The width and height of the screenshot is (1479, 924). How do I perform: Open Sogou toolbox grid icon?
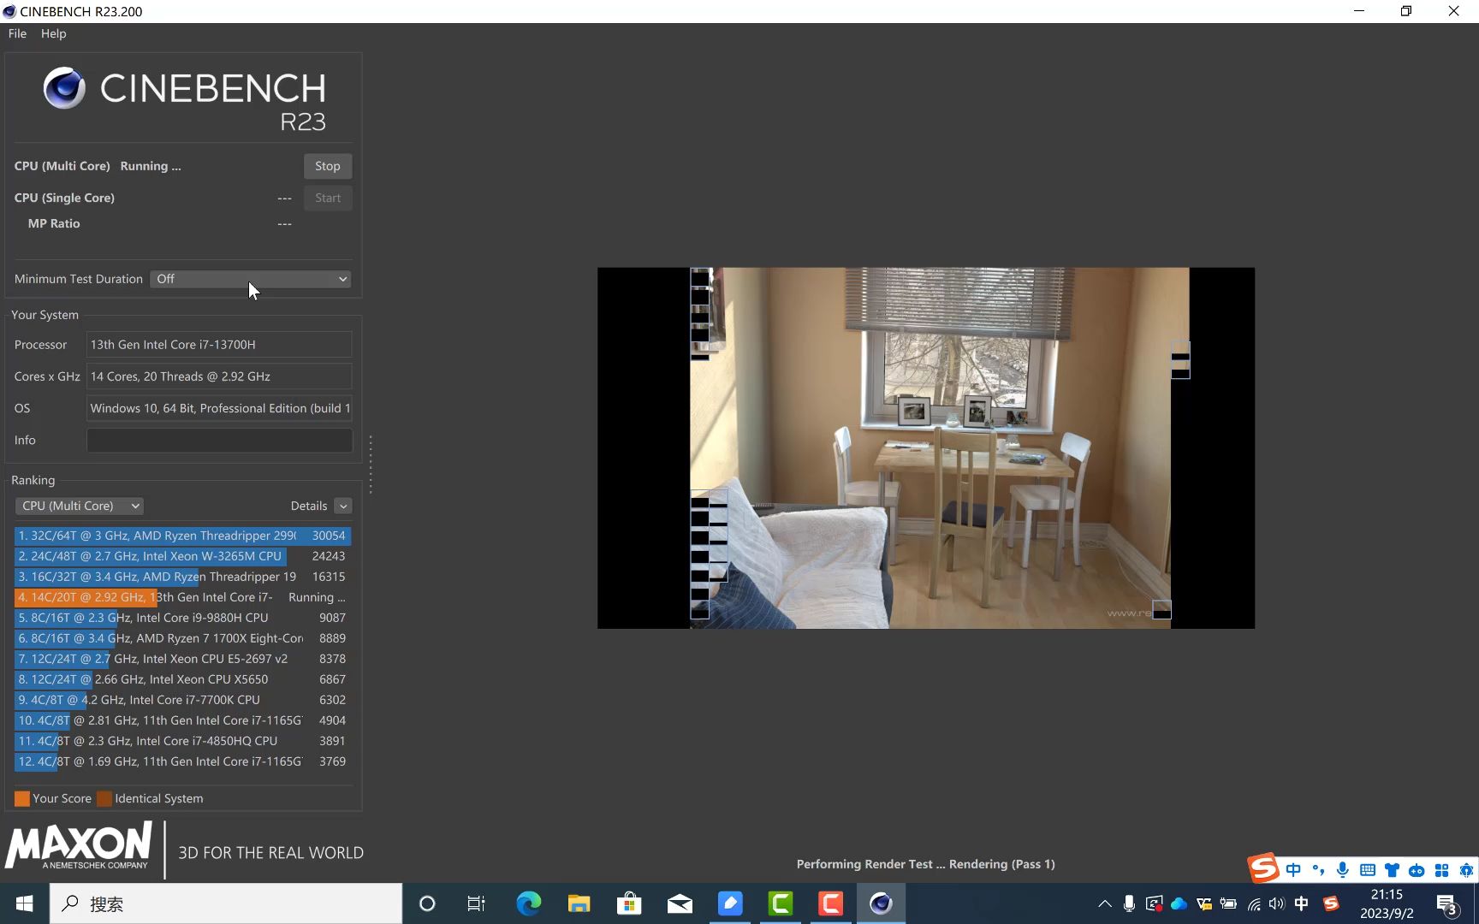pyautogui.click(x=1442, y=870)
